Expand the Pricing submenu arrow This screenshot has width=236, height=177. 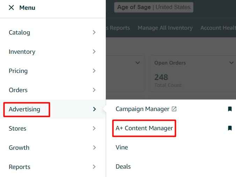pyautogui.click(x=94, y=71)
